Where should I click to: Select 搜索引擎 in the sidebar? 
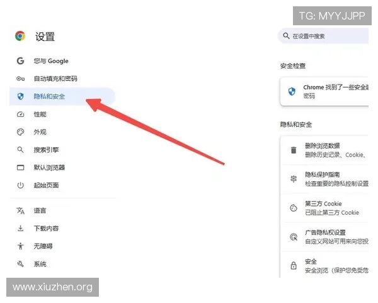(x=62, y=150)
